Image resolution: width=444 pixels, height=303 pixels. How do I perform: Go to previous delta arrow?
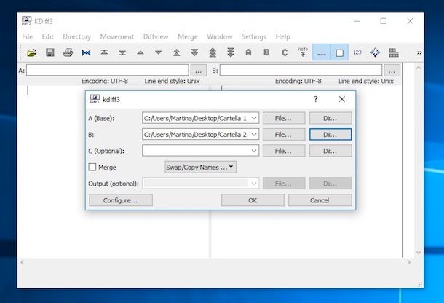[x=140, y=52]
